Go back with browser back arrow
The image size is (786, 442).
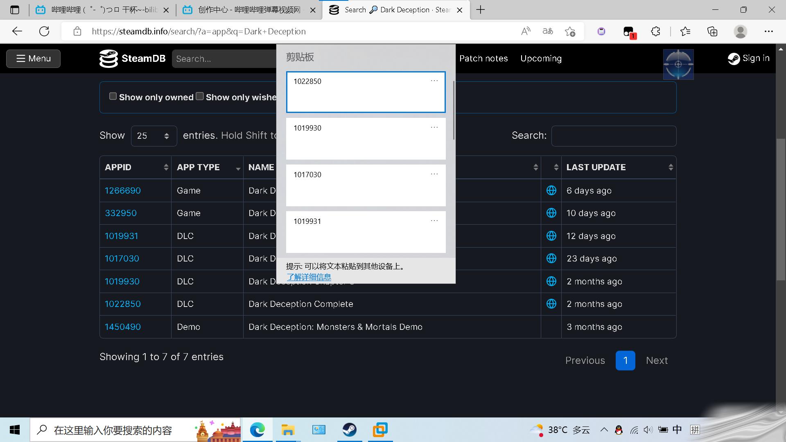[x=17, y=31]
